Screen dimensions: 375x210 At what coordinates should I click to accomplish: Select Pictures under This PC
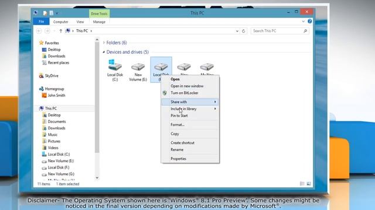coord(54,141)
